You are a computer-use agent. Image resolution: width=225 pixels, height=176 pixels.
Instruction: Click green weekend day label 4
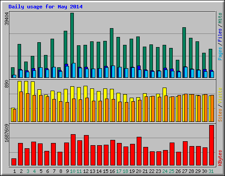pos(34,171)
